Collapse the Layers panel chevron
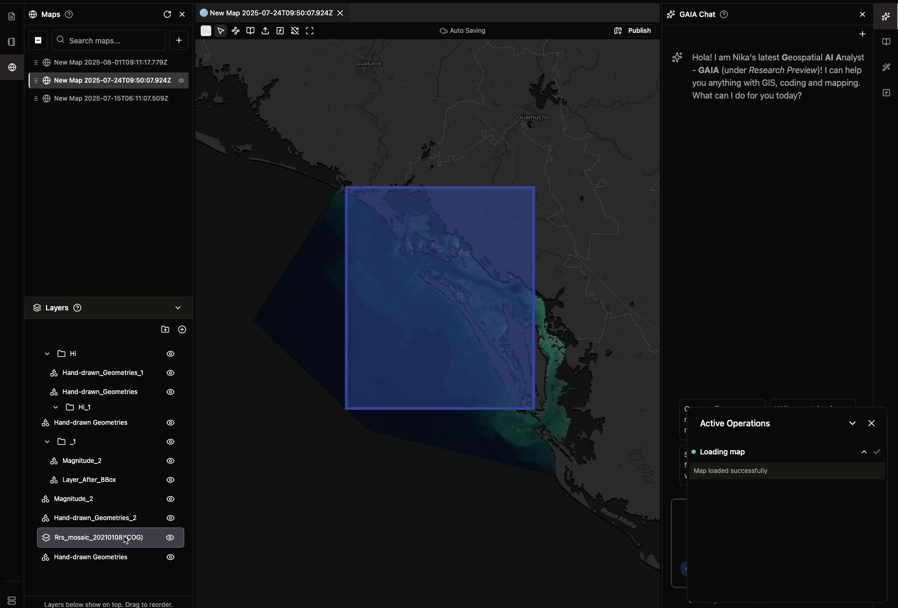898x608 pixels. 178,308
